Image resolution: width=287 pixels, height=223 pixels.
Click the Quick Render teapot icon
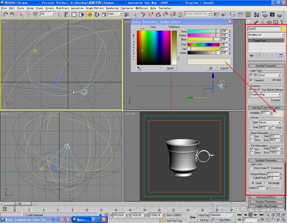coord(279,15)
